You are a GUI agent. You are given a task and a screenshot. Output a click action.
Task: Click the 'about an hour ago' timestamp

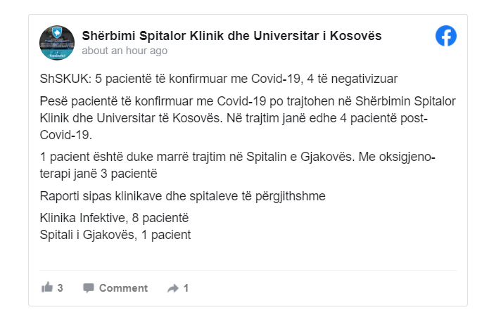(125, 51)
